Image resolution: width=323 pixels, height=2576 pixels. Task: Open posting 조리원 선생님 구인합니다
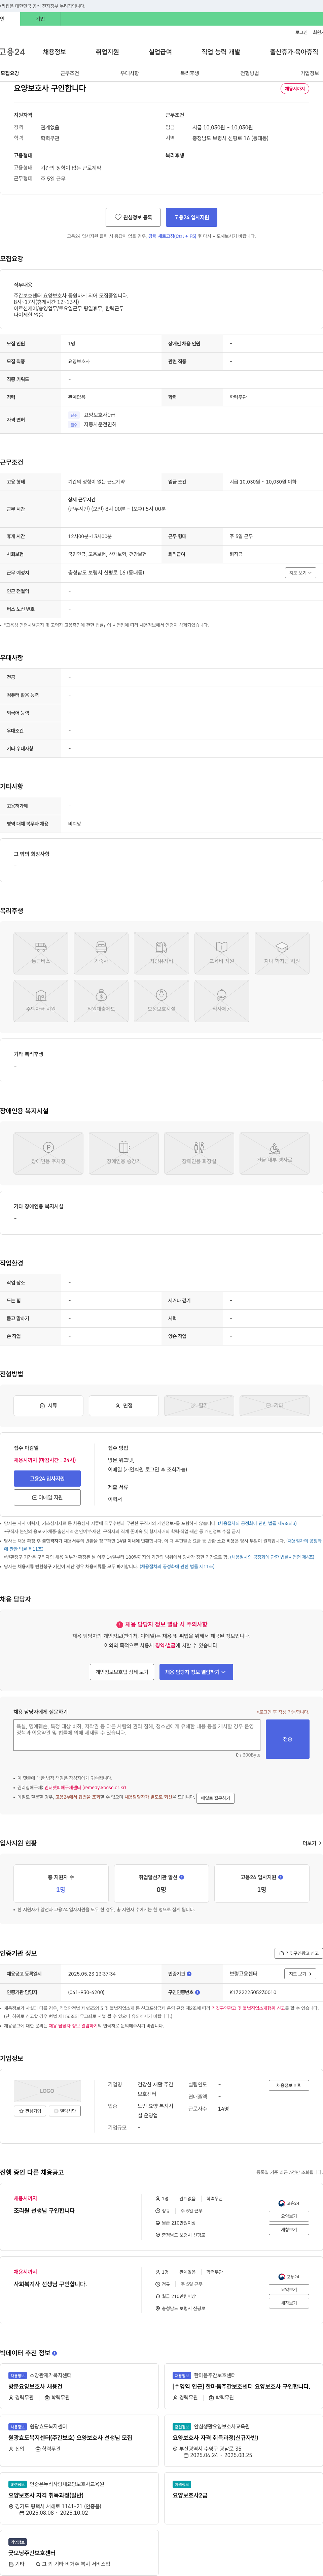click(x=44, y=2211)
